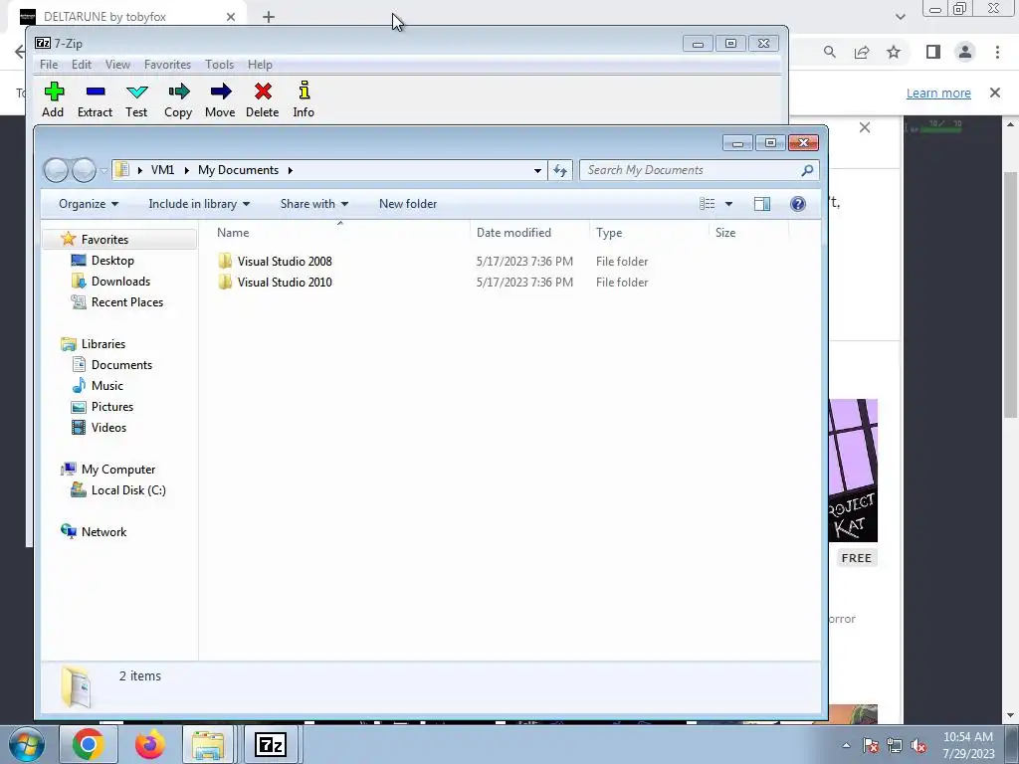Create a New folder
Image resolution: width=1019 pixels, height=764 pixels.
tap(408, 204)
